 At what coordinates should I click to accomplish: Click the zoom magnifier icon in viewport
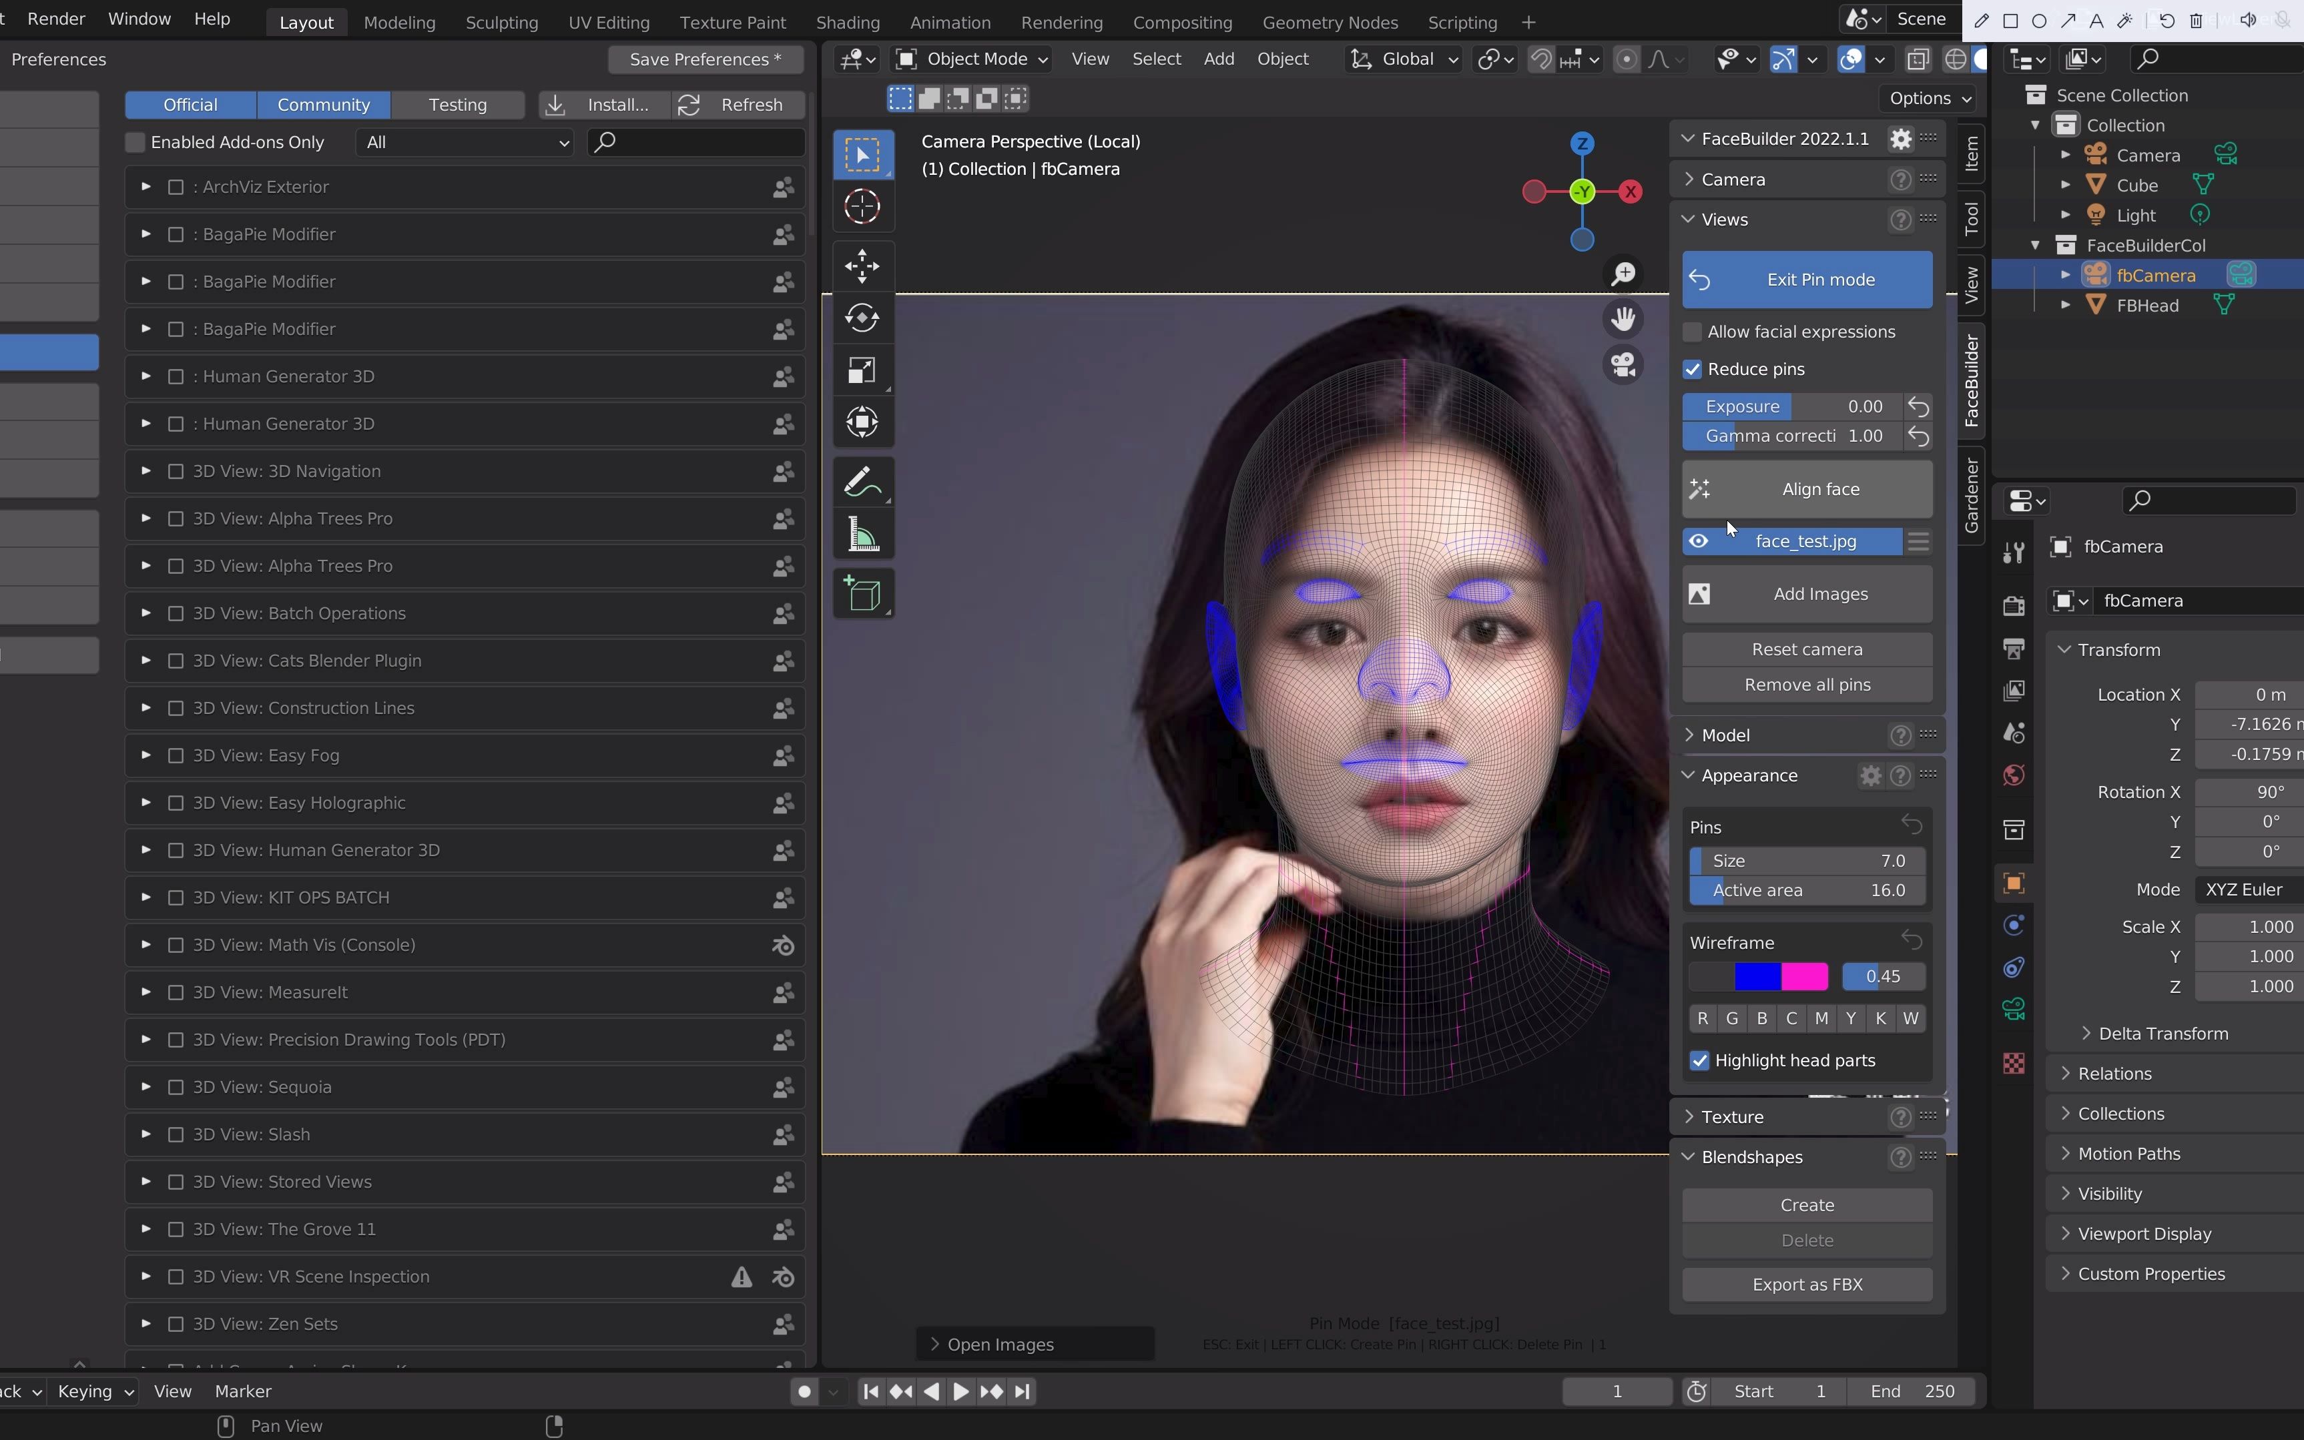[1622, 274]
